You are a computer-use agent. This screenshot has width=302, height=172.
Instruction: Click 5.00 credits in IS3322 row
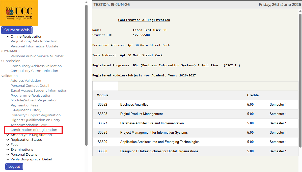point(250,105)
